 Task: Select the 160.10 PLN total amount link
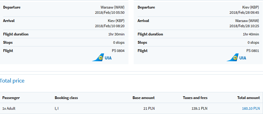[x=251, y=108]
